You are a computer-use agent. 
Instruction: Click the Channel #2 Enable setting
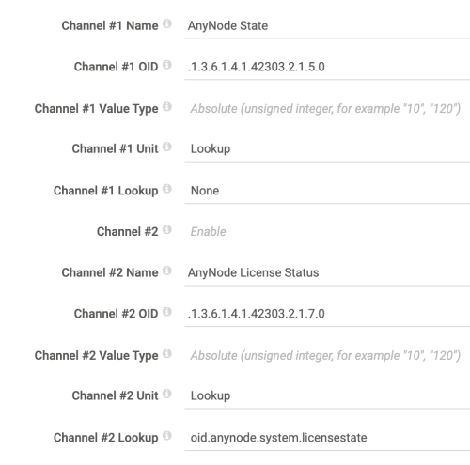point(208,232)
